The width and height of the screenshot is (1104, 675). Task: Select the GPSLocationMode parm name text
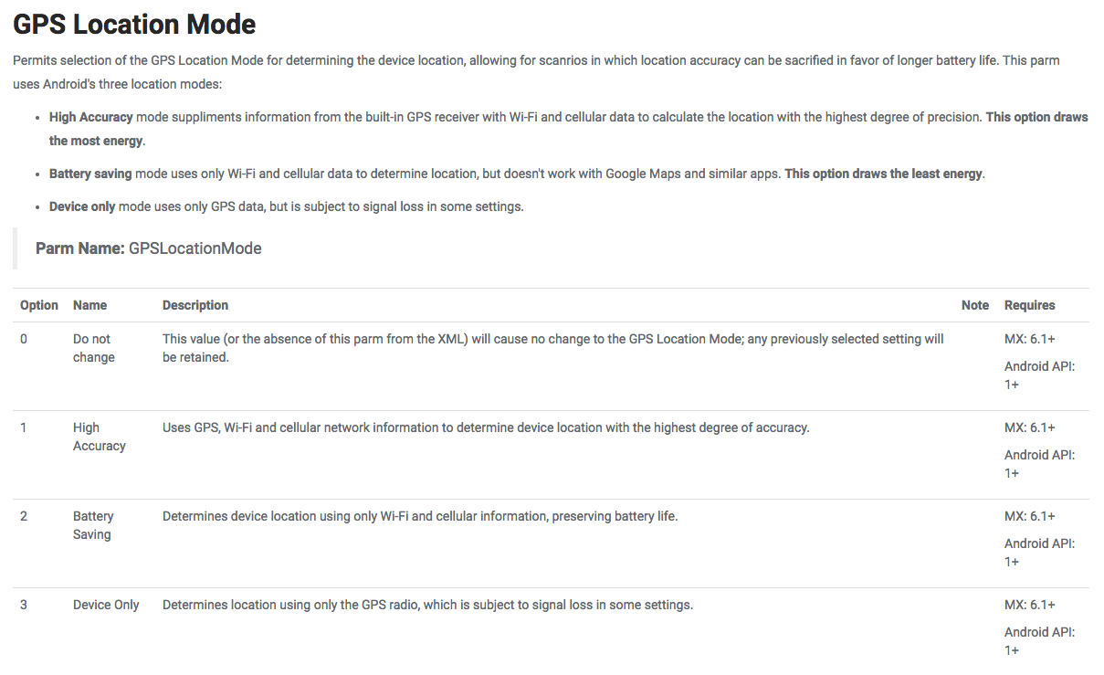point(195,248)
